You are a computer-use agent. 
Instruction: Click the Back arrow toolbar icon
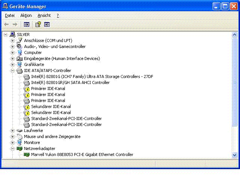6,24
